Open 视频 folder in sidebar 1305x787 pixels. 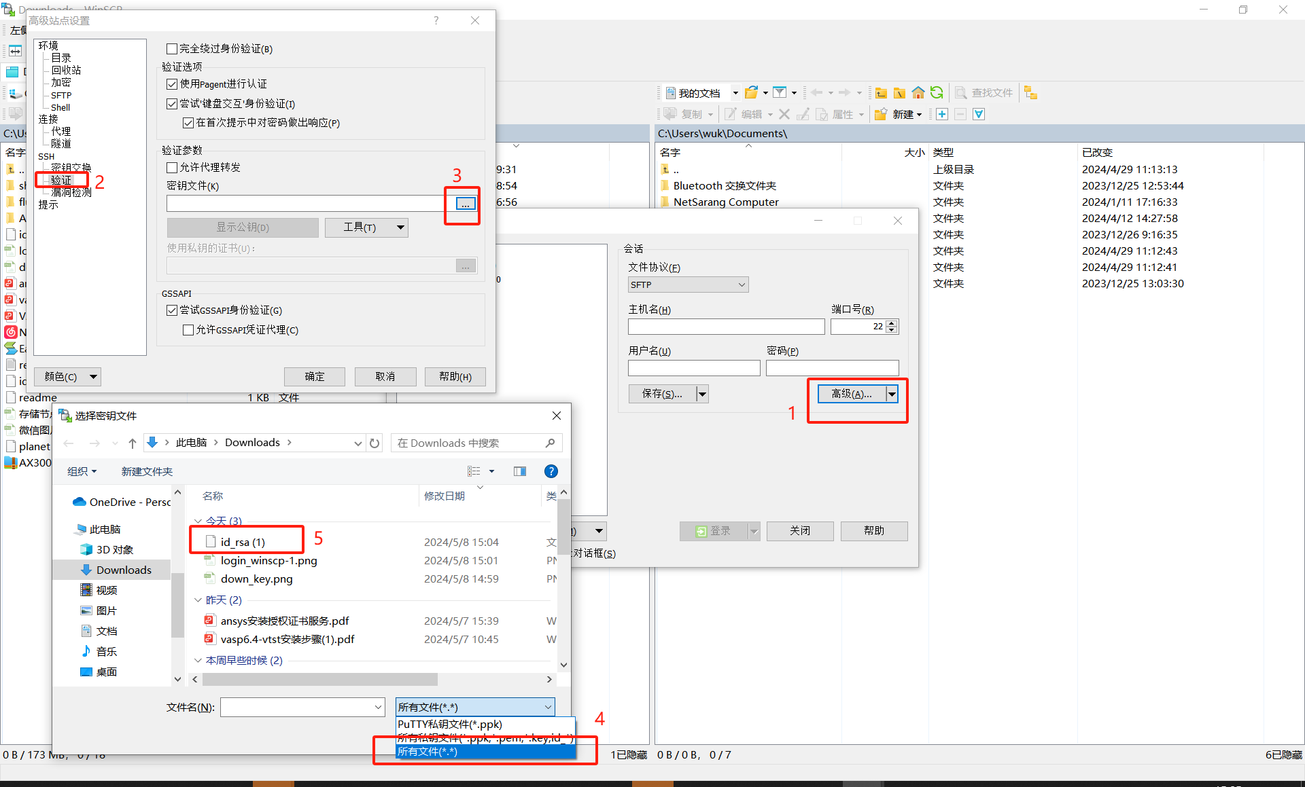tap(99, 590)
